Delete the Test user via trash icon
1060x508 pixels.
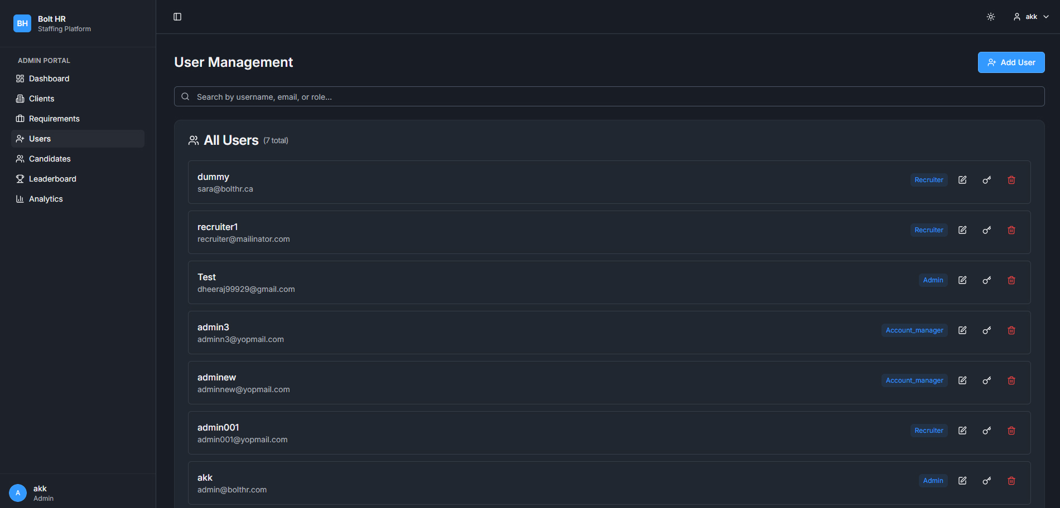coord(1011,280)
